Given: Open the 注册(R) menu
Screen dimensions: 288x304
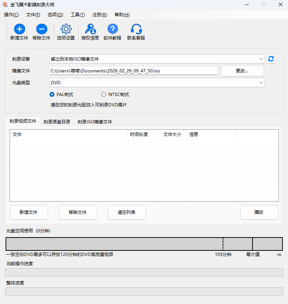Looking at the screenshot, I should tap(99, 15).
